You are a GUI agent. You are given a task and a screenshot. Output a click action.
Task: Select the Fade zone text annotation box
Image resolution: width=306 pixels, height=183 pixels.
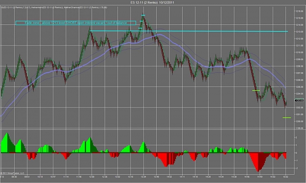76,23
